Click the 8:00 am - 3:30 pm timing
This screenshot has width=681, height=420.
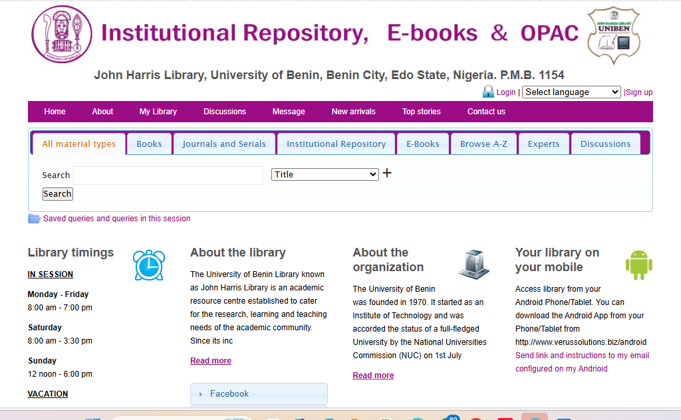click(60, 341)
